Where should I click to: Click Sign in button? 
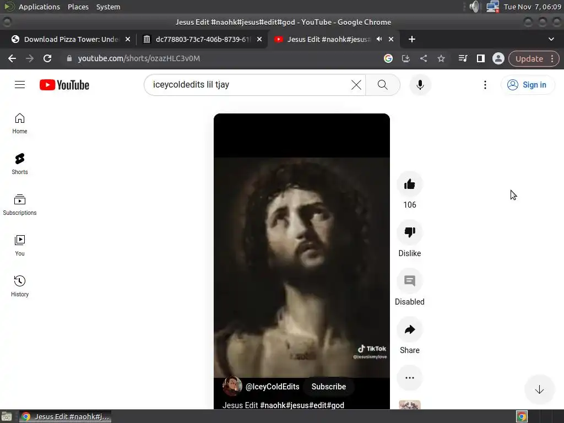point(528,85)
